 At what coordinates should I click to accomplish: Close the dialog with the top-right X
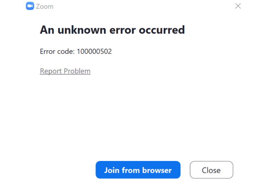click(x=238, y=6)
